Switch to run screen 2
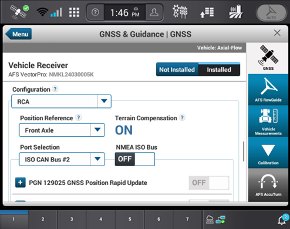The image size is (290, 229). click(x=43, y=219)
